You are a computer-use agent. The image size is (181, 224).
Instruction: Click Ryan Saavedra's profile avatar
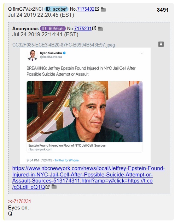pos(33,55)
